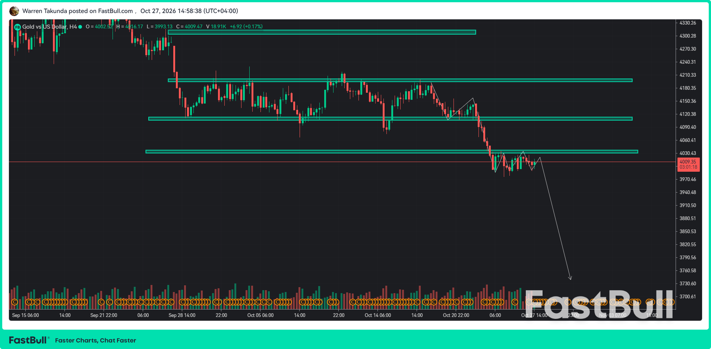Image resolution: width=711 pixels, height=349 pixels.
Task: Click price axis label '3970.46'
Action: click(688, 180)
